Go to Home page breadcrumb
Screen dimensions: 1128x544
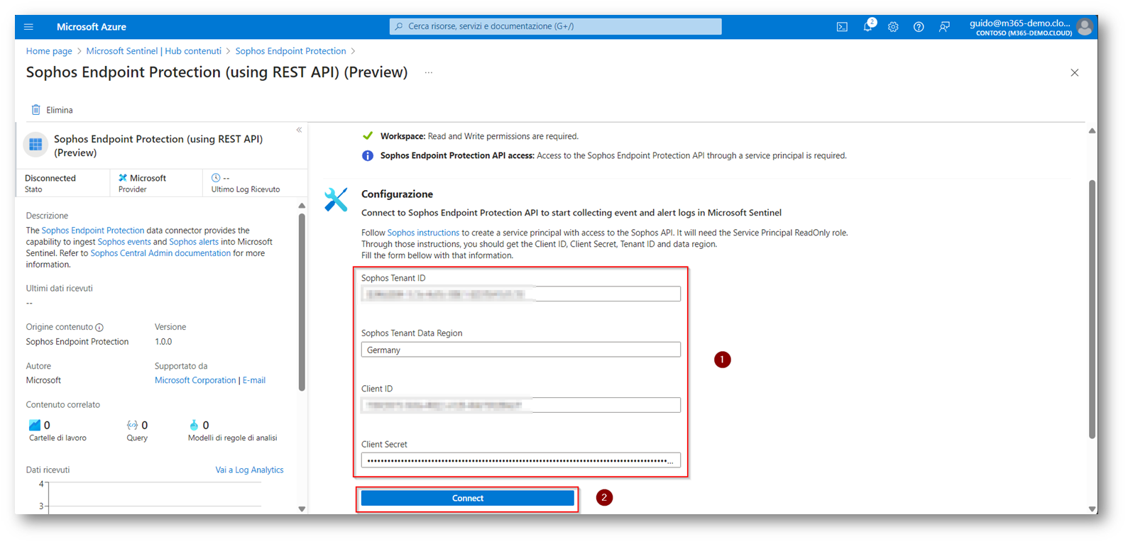tap(49, 51)
